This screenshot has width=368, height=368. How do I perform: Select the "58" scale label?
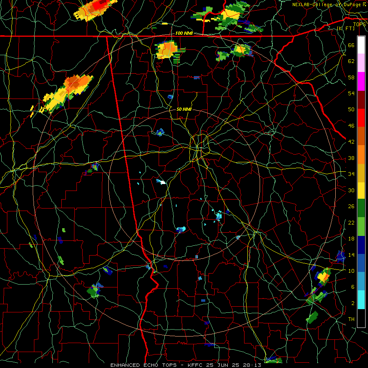coord(351,77)
